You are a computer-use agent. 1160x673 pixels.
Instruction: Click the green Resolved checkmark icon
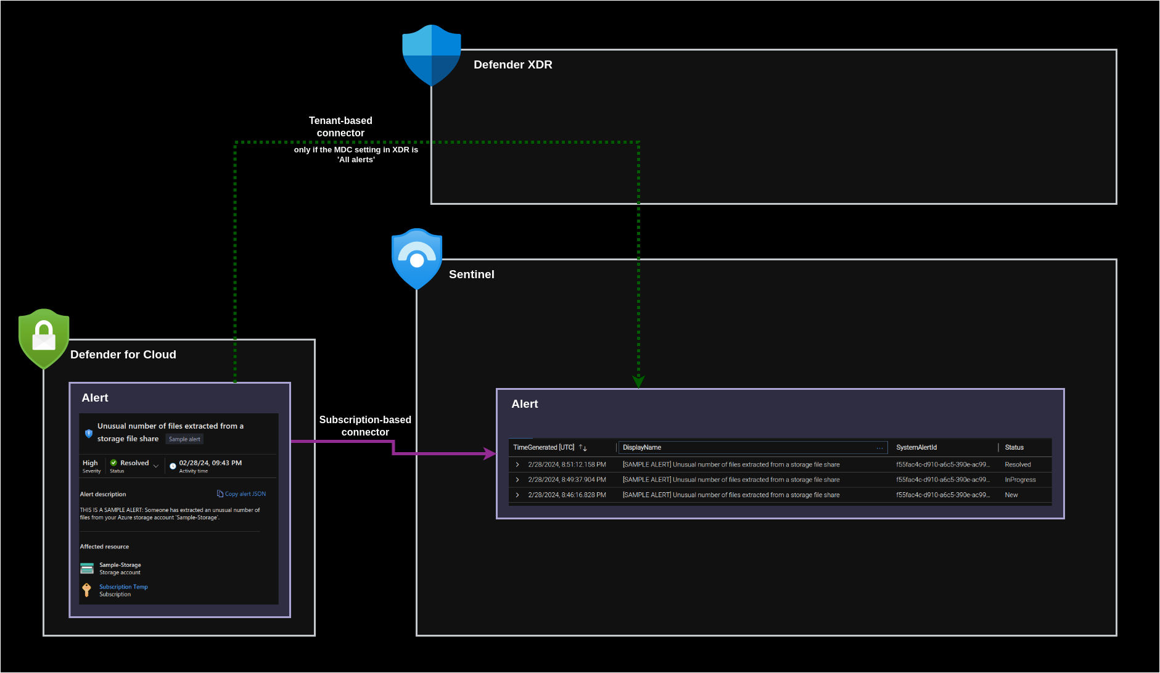[113, 463]
